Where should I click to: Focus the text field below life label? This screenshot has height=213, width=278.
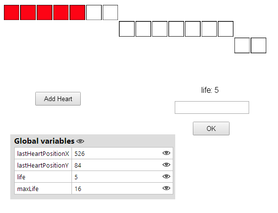pos(212,107)
